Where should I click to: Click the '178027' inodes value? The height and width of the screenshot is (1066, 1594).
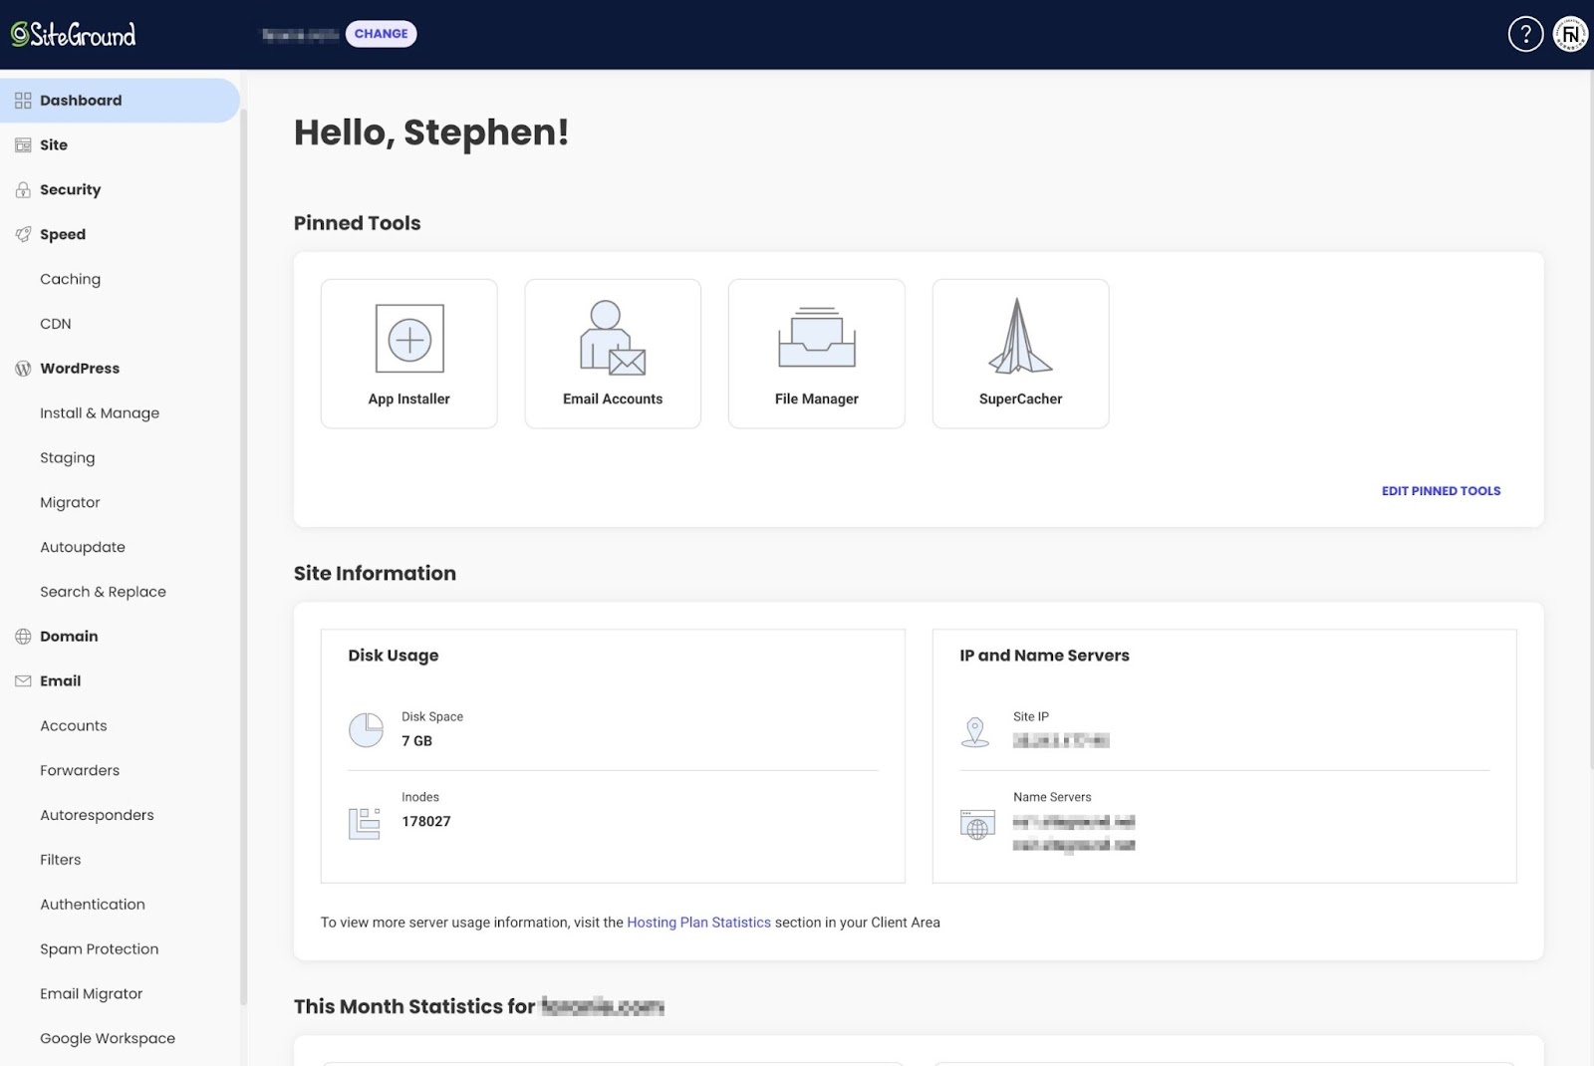[x=426, y=822]
